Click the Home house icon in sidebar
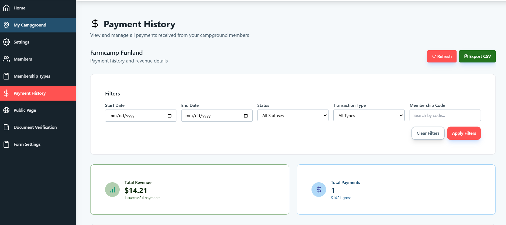 [6, 8]
